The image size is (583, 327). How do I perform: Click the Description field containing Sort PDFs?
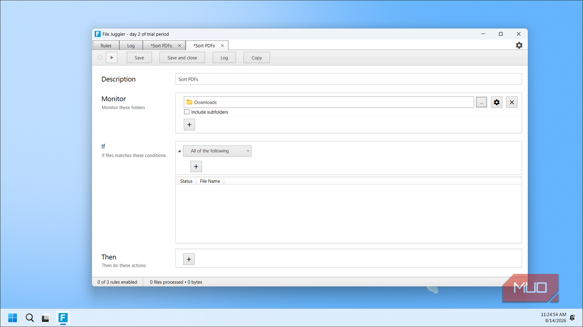click(x=348, y=79)
